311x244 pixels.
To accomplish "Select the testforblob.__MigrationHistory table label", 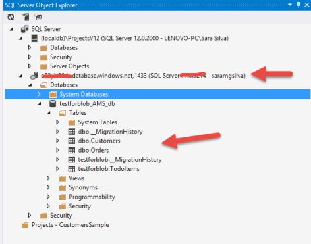I will point(120,160).
